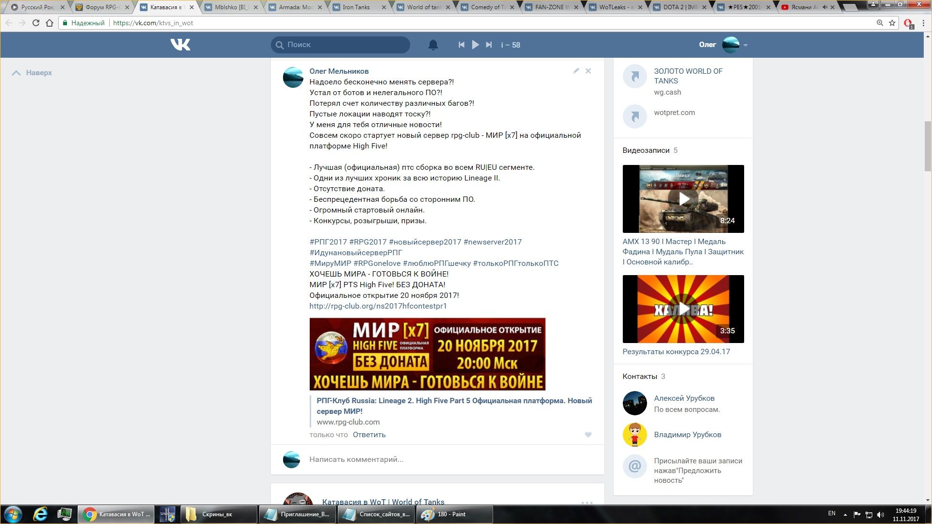Open the Результаты конкурса 29.04.17 video title
Viewport: 932px width, 524px height.
pyautogui.click(x=676, y=352)
